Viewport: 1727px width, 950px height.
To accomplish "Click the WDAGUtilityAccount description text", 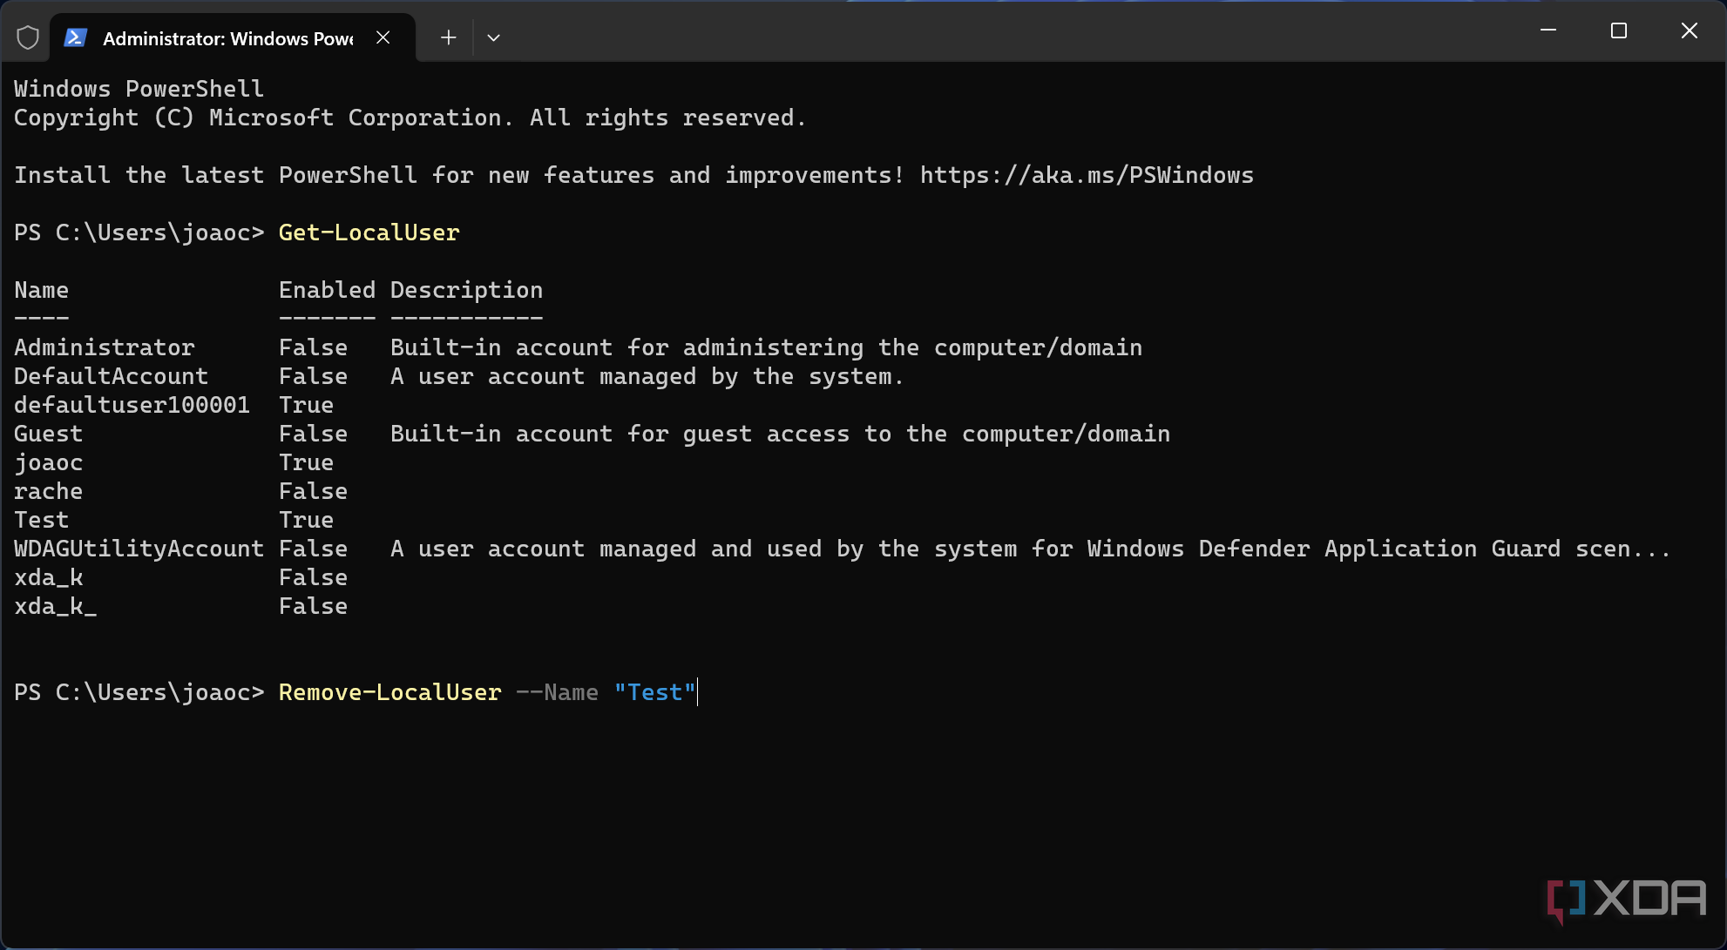I will point(1031,549).
